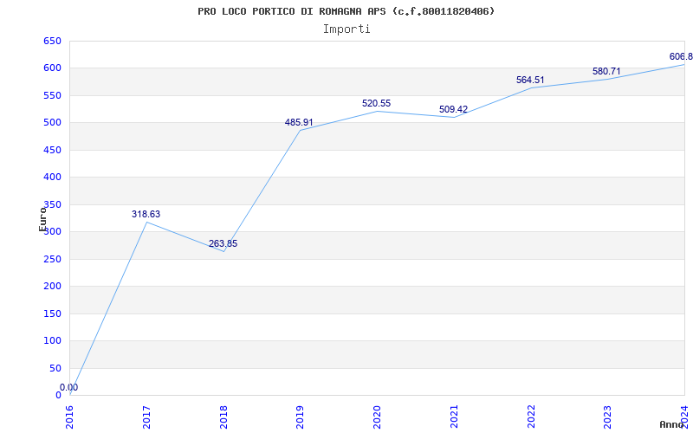Click the 250 y-axis tick label
This screenshot has height=433, width=693.
[x=52, y=259]
